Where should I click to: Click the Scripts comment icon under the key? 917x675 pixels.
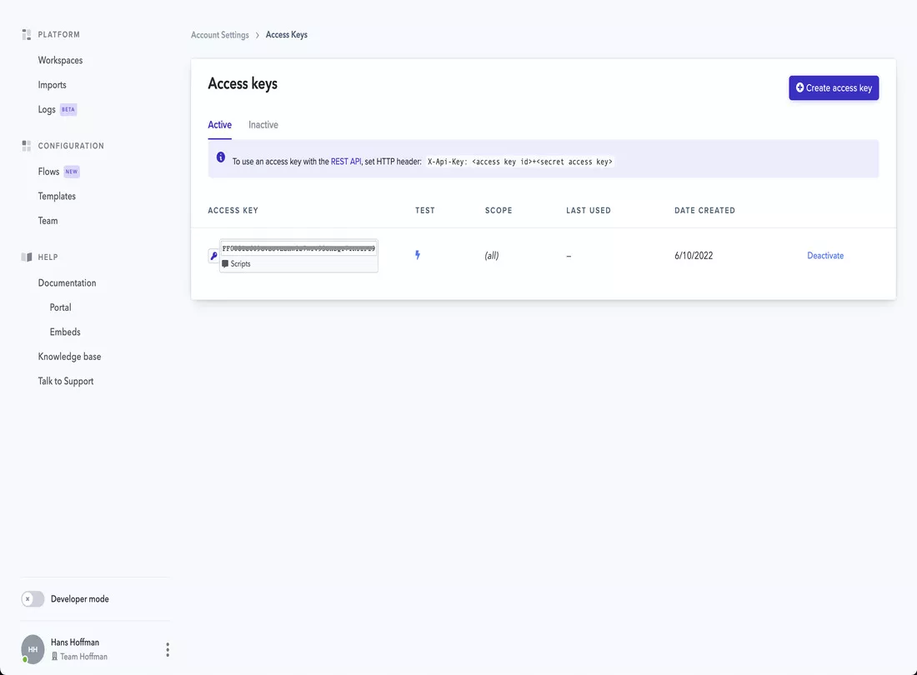point(225,263)
